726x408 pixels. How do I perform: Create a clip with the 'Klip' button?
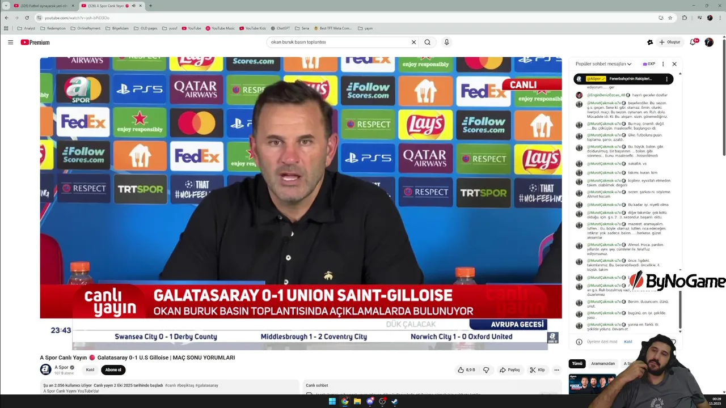[537, 370]
